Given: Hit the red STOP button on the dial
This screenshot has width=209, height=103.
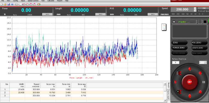Looking at the screenshot, I should coord(189,82).
